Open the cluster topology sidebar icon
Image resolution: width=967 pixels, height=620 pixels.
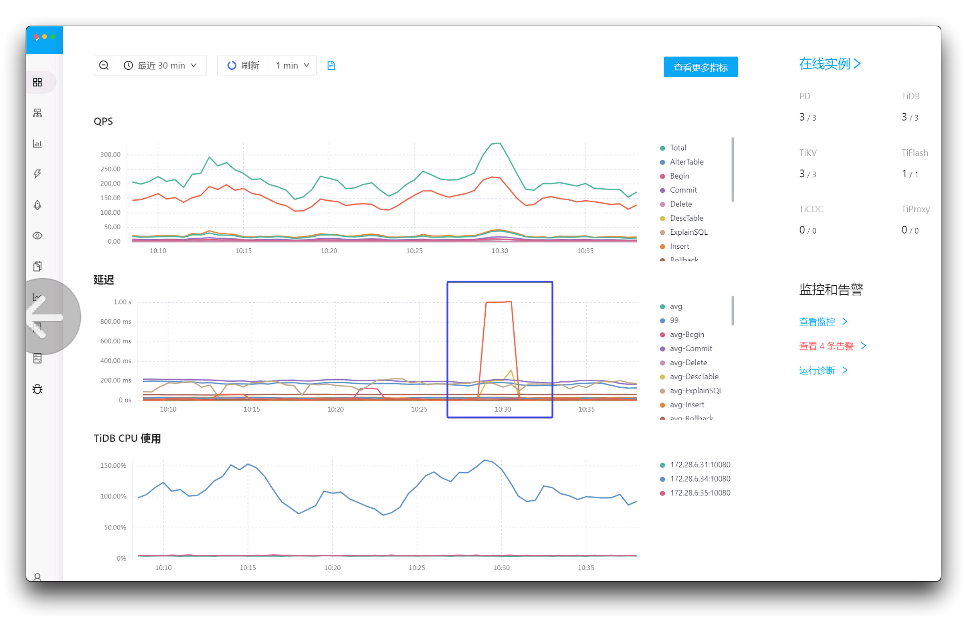tap(37, 113)
